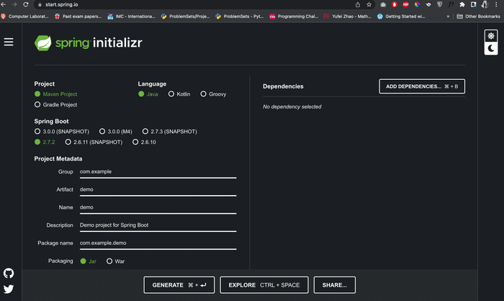
Task: Open Programming Chal... bookmark
Action: (294, 16)
